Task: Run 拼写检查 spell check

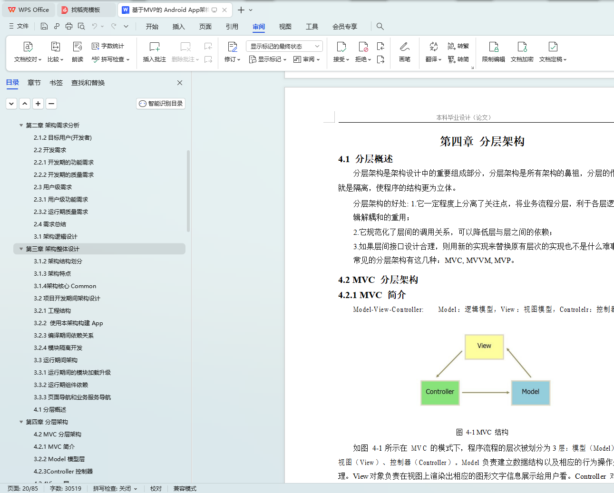Action: pos(110,59)
